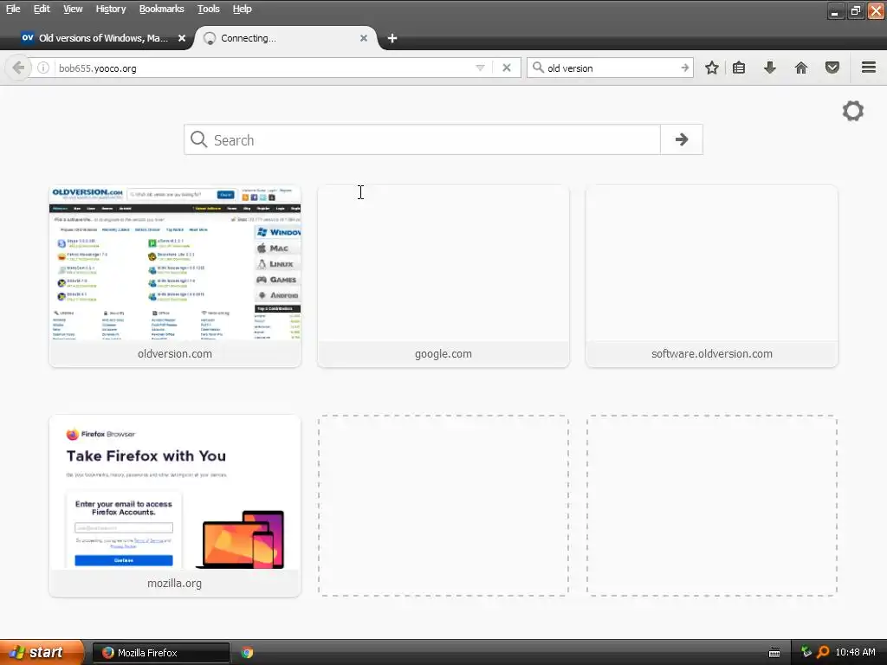Viewport: 887px width, 665px height.
Task: Open the Bookmarks menu
Action: click(x=161, y=9)
